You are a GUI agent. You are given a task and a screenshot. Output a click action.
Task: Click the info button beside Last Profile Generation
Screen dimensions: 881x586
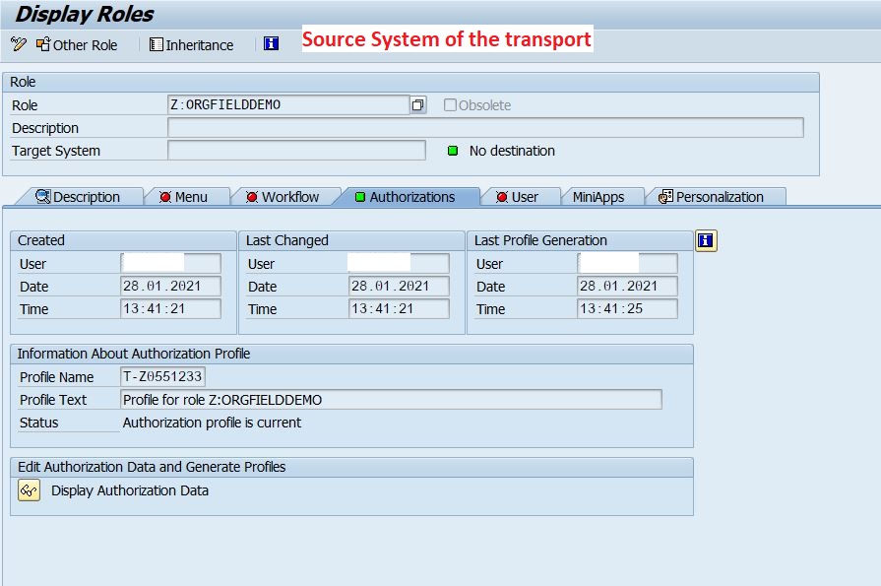[706, 240]
